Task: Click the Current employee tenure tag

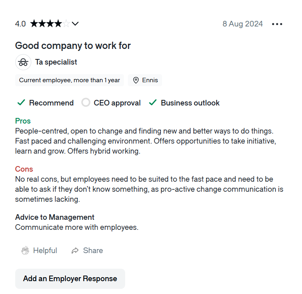Action: (x=69, y=80)
